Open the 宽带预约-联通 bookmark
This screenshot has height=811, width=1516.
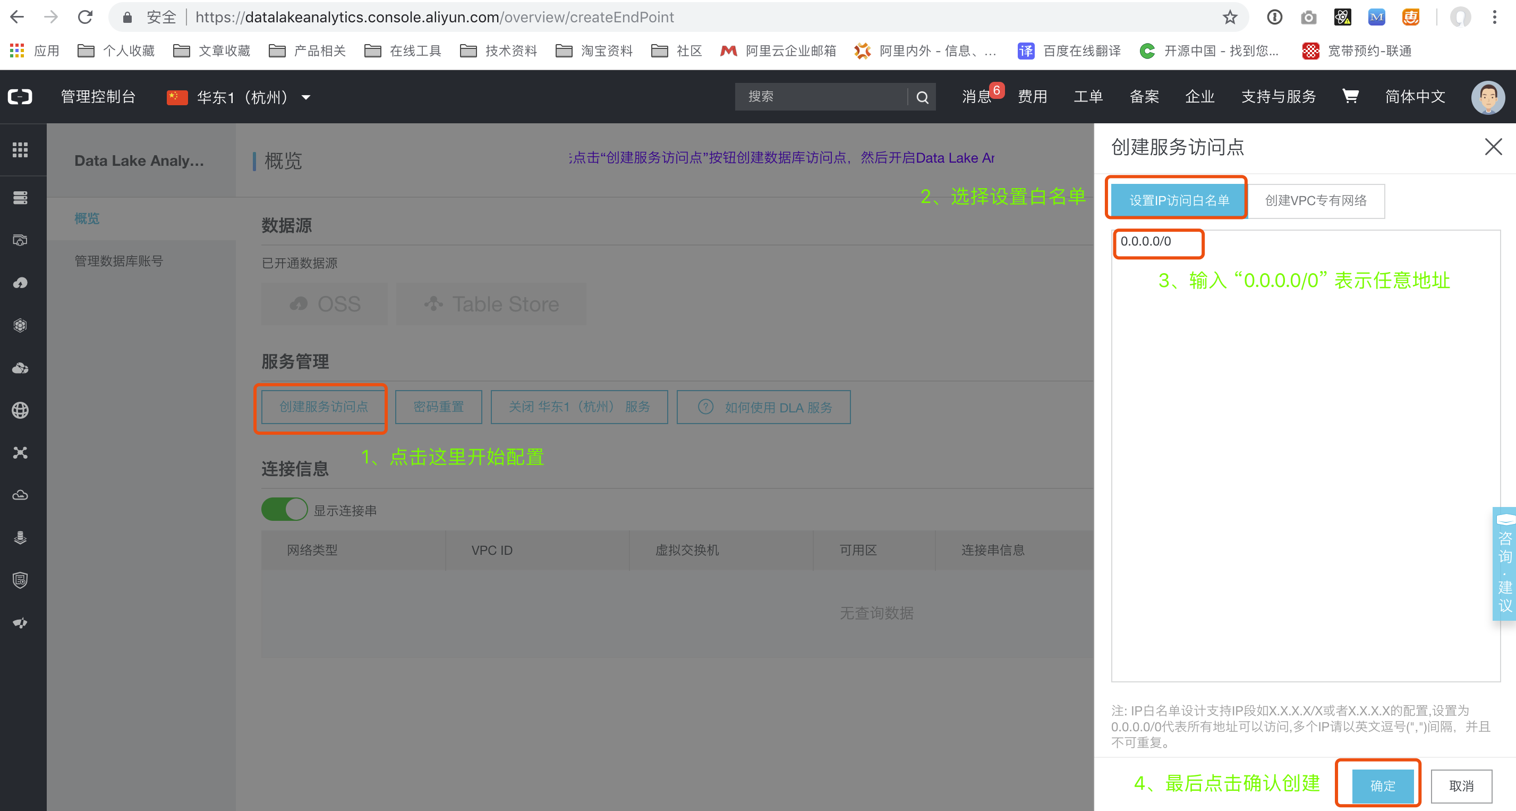coord(1357,50)
